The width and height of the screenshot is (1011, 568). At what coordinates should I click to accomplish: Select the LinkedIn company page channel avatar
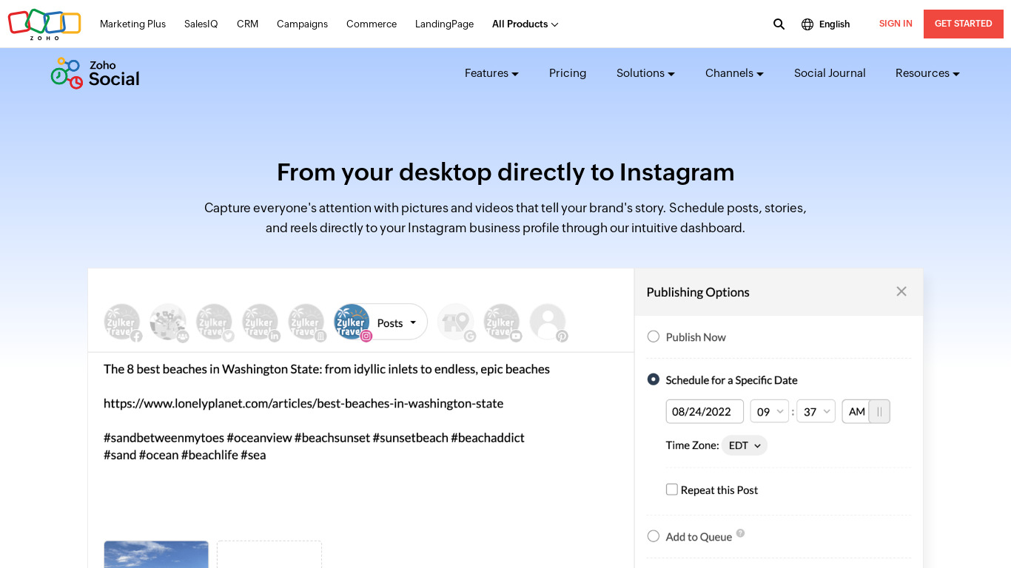[x=306, y=322]
